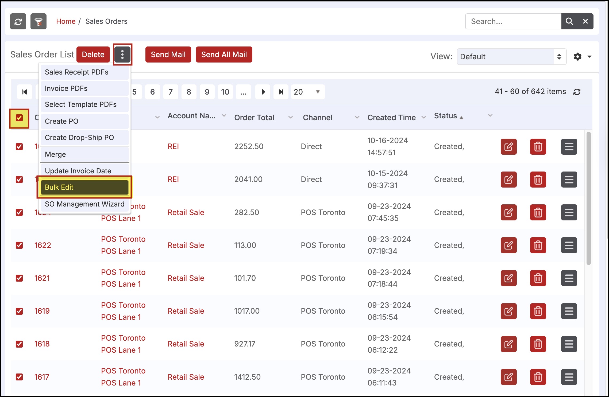Click trash icon for order 1619
The width and height of the screenshot is (609, 397).
538,311
